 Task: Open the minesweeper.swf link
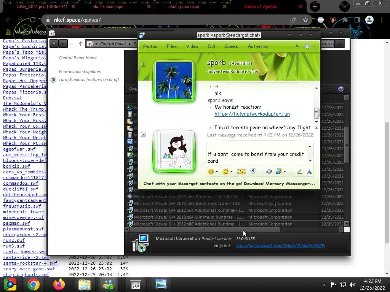click(x=23, y=217)
